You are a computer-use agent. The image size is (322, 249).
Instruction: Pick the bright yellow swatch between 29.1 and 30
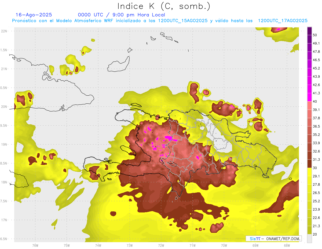[309, 172]
